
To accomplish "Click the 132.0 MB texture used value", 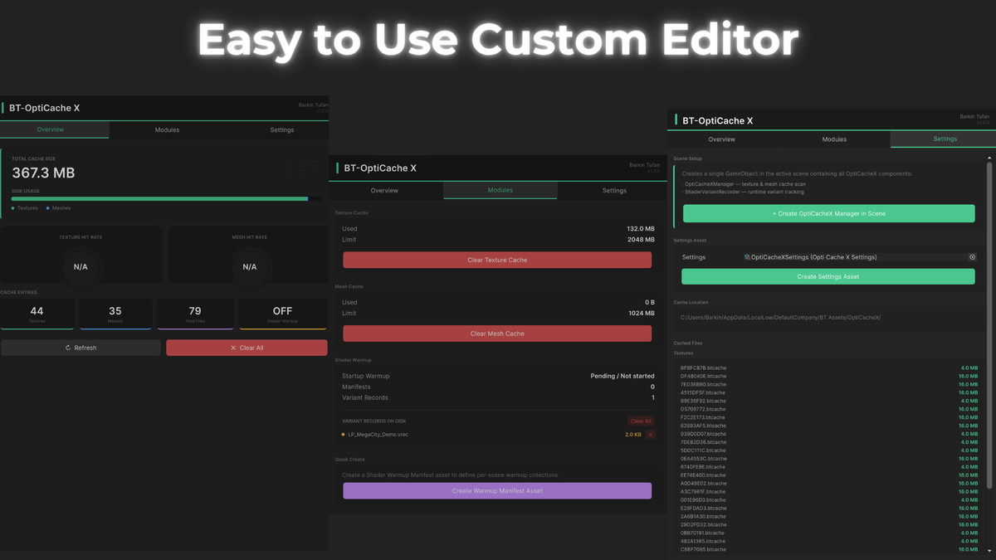I will pyautogui.click(x=641, y=229).
